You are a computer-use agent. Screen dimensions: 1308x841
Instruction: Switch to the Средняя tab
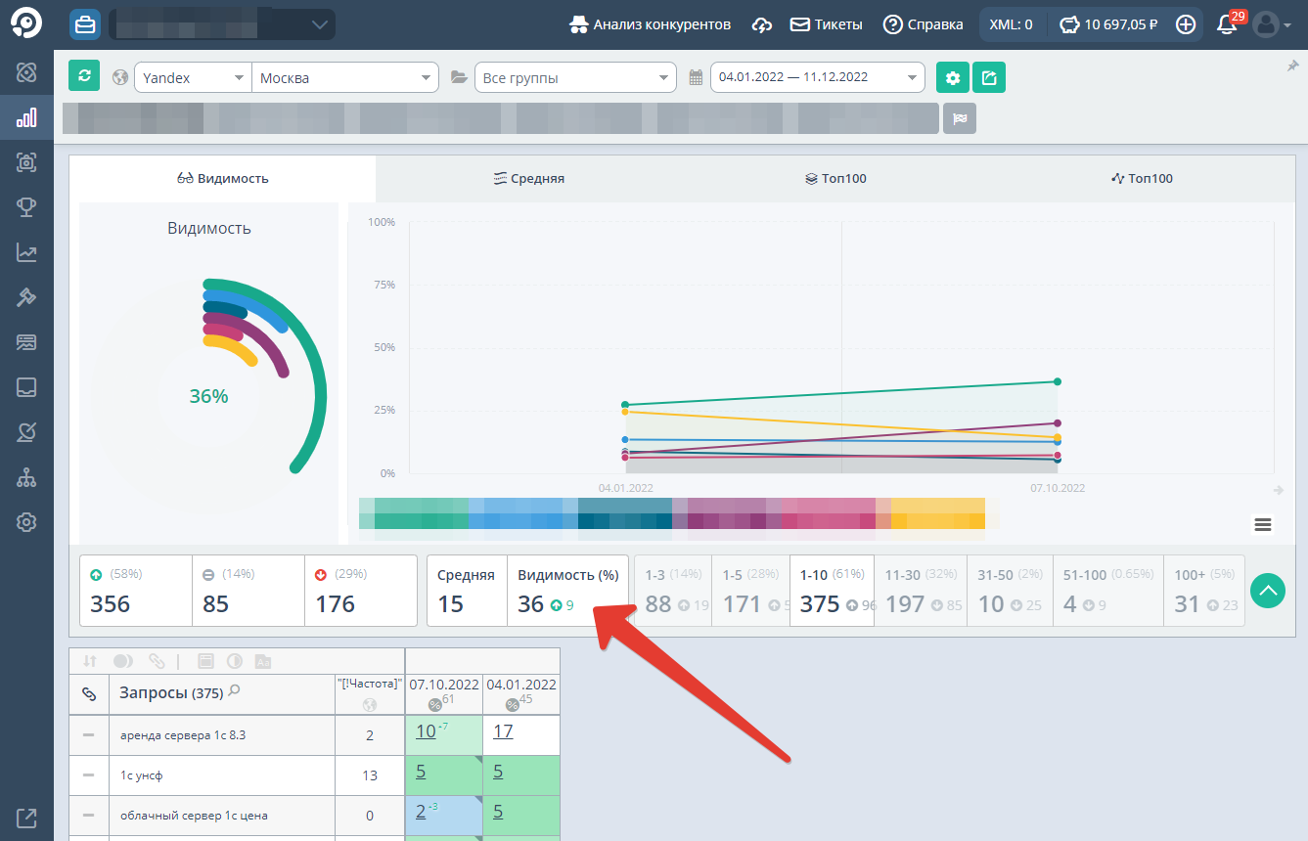coord(528,178)
